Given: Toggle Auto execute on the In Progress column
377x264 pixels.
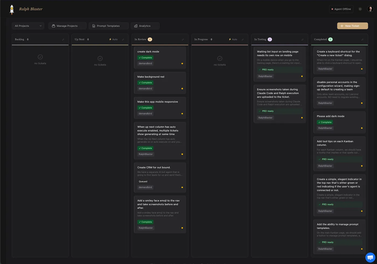Looking at the screenshot, I should [x=233, y=39].
